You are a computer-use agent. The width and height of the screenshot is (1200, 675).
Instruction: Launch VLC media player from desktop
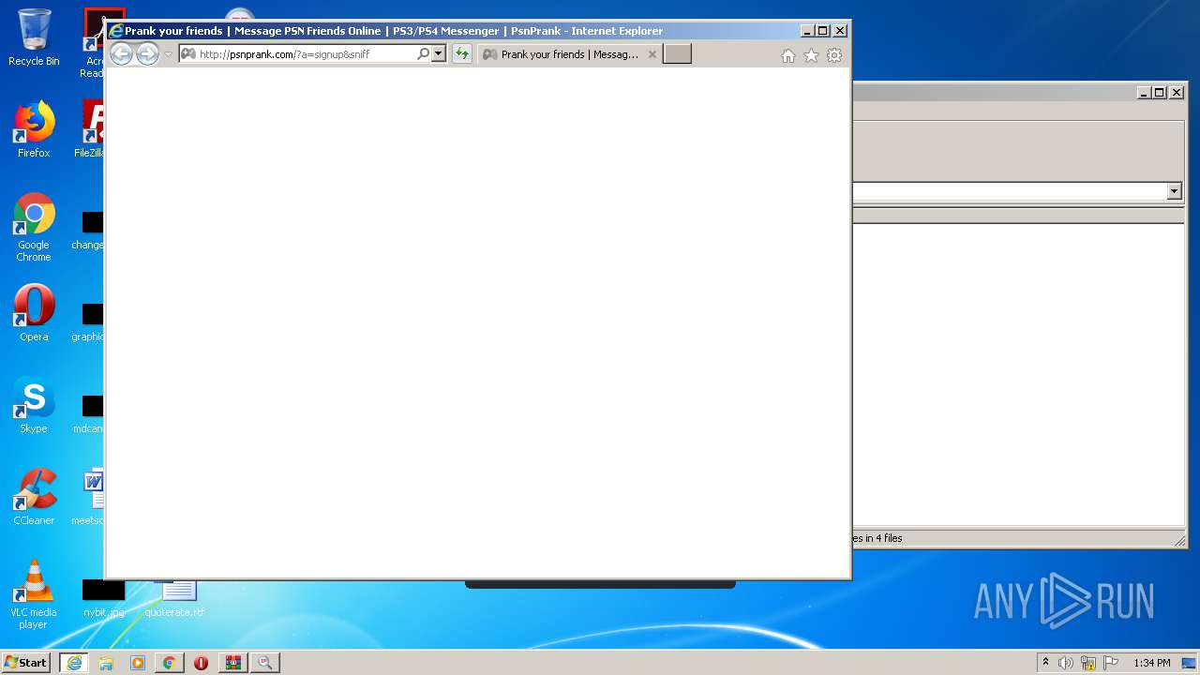pyautogui.click(x=34, y=594)
